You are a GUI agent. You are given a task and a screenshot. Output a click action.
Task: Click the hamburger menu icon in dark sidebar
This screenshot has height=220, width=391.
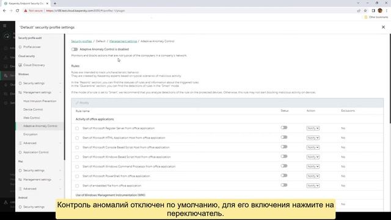point(5,26)
